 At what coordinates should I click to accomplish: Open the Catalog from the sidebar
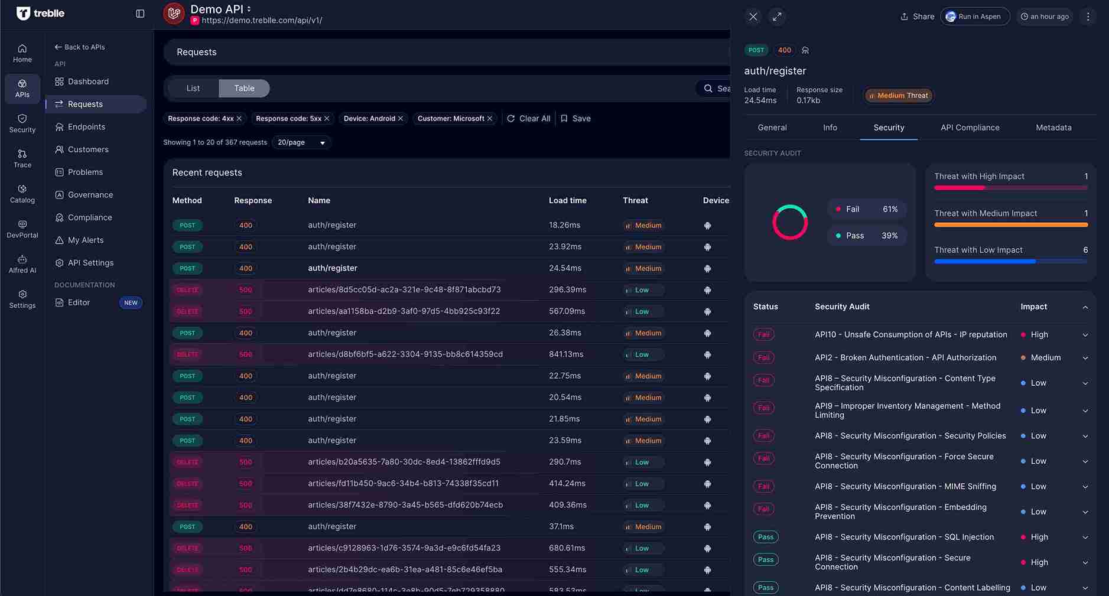point(22,194)
